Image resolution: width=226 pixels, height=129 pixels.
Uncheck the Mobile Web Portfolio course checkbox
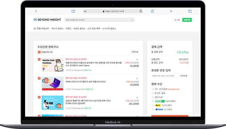[x=39, y=59]
